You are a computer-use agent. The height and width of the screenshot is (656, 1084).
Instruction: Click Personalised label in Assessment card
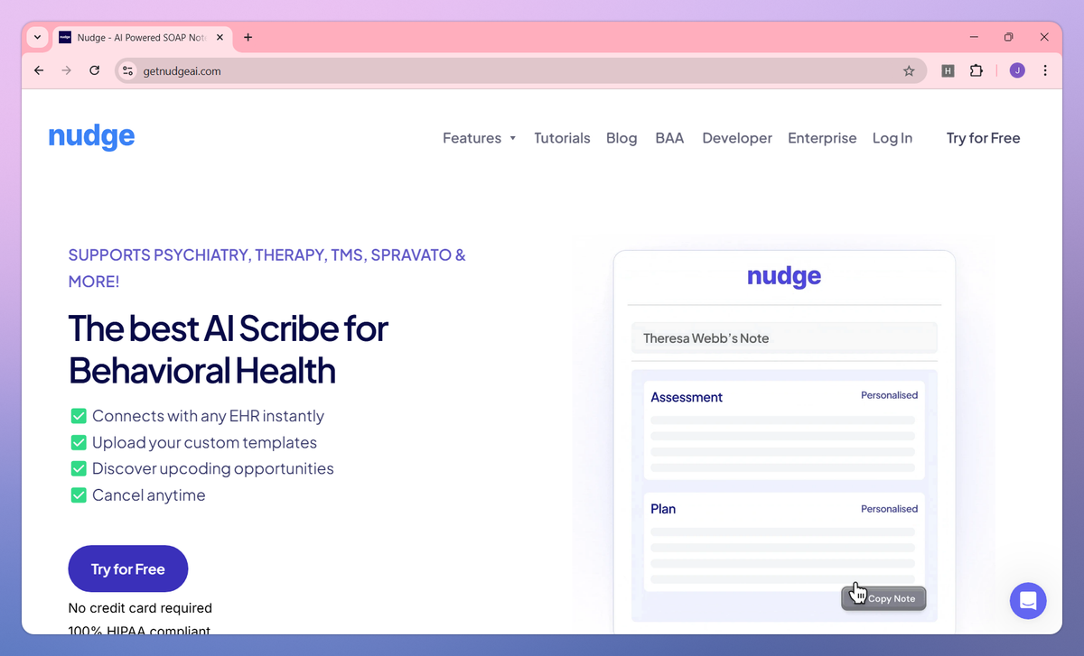[889, 395]
